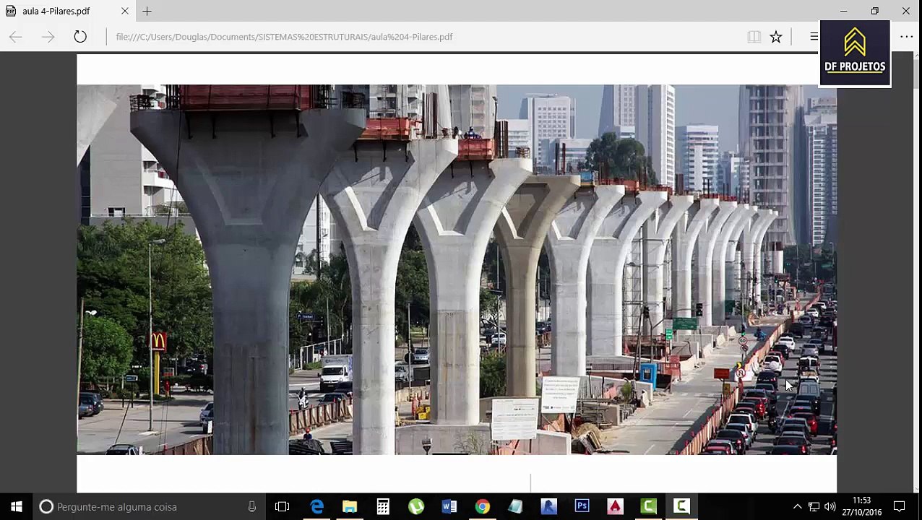922x520 pixels.
Task: Show hidden system tray icons
Action: click(797, 507)
